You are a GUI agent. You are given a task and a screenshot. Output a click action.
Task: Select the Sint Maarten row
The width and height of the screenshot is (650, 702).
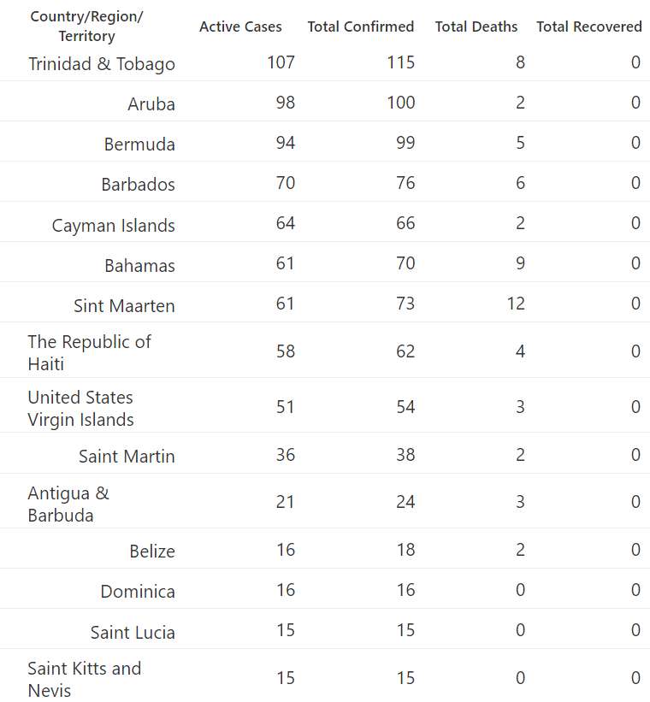[x=325, y=303]
